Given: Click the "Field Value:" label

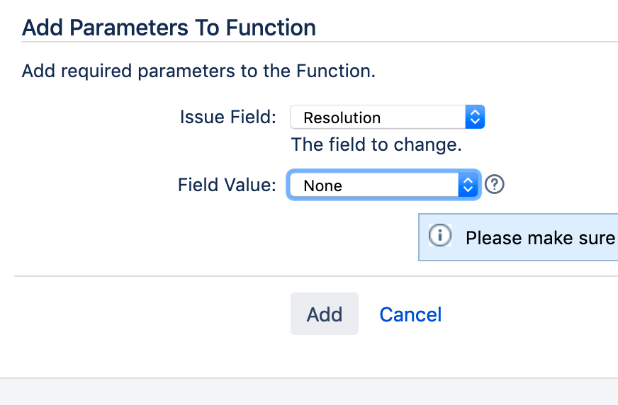Looking at the screenshot, I should point(227,186).
